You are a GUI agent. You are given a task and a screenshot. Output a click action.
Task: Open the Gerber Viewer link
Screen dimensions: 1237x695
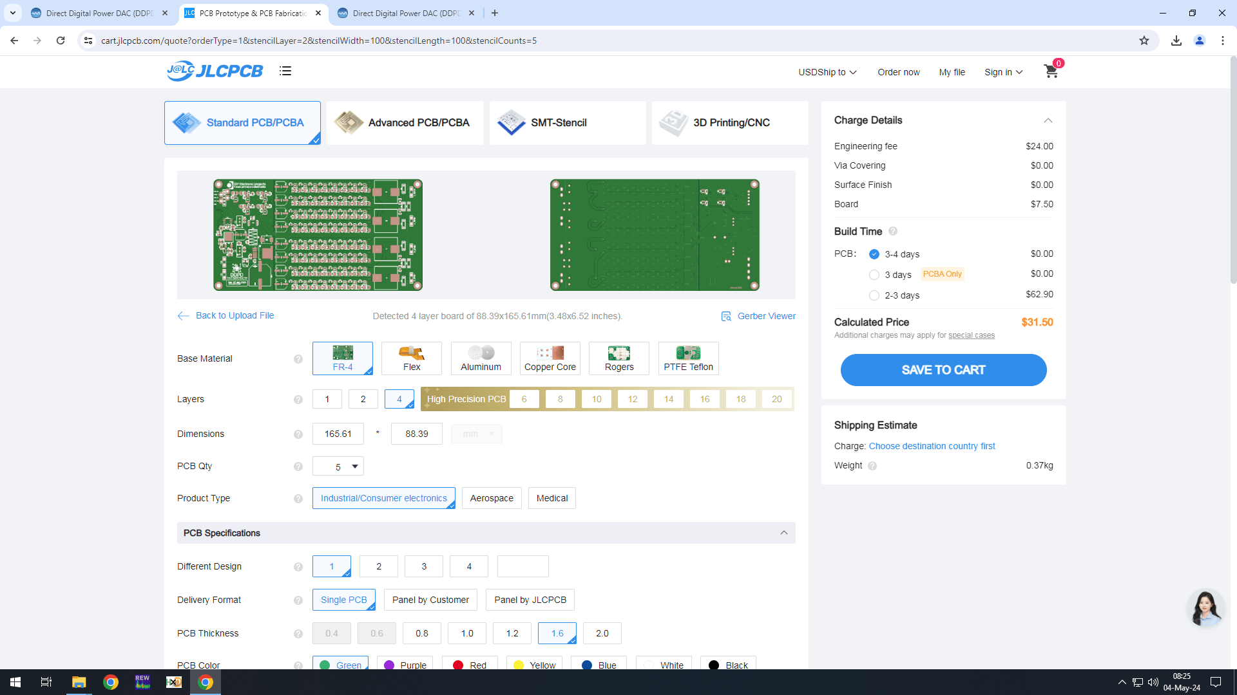(x=758, y=316)
